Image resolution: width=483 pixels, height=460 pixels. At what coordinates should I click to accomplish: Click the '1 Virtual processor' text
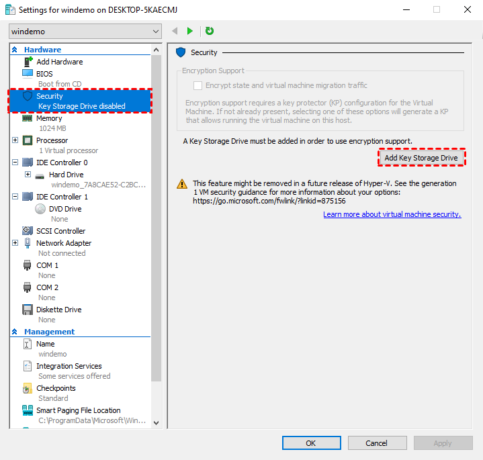[x=69, y=150]
